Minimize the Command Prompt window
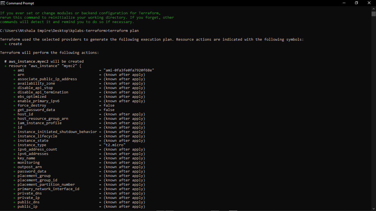 coord(344,3)
